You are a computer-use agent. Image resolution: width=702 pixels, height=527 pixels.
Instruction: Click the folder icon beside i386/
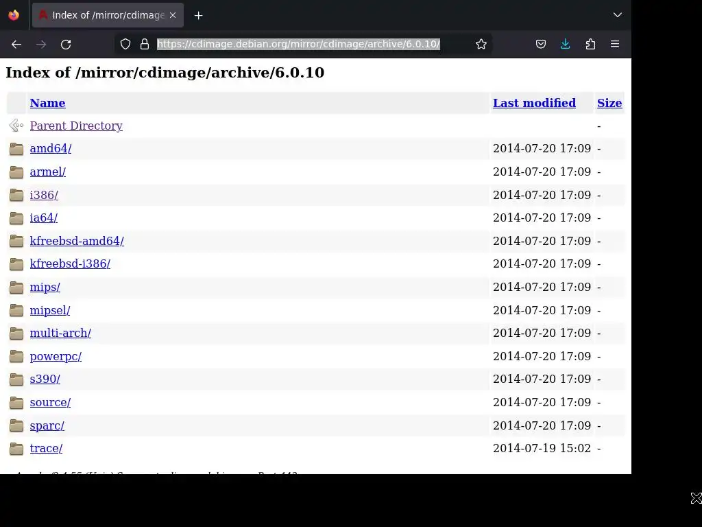coord(16,195)
